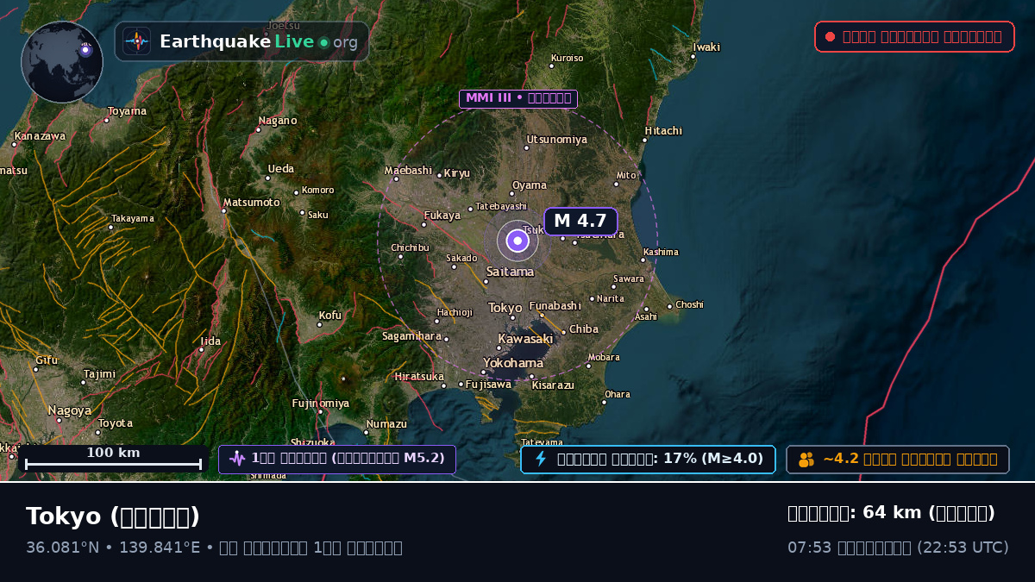Click the Funabashi city label
The height and width of the screenshot is (582, 1035).
tap(555, 306)
